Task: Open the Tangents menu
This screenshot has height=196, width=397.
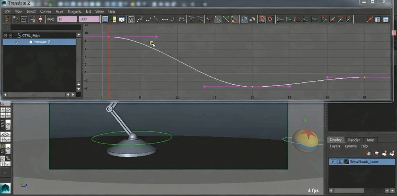Action: click(x=74, y=12)
